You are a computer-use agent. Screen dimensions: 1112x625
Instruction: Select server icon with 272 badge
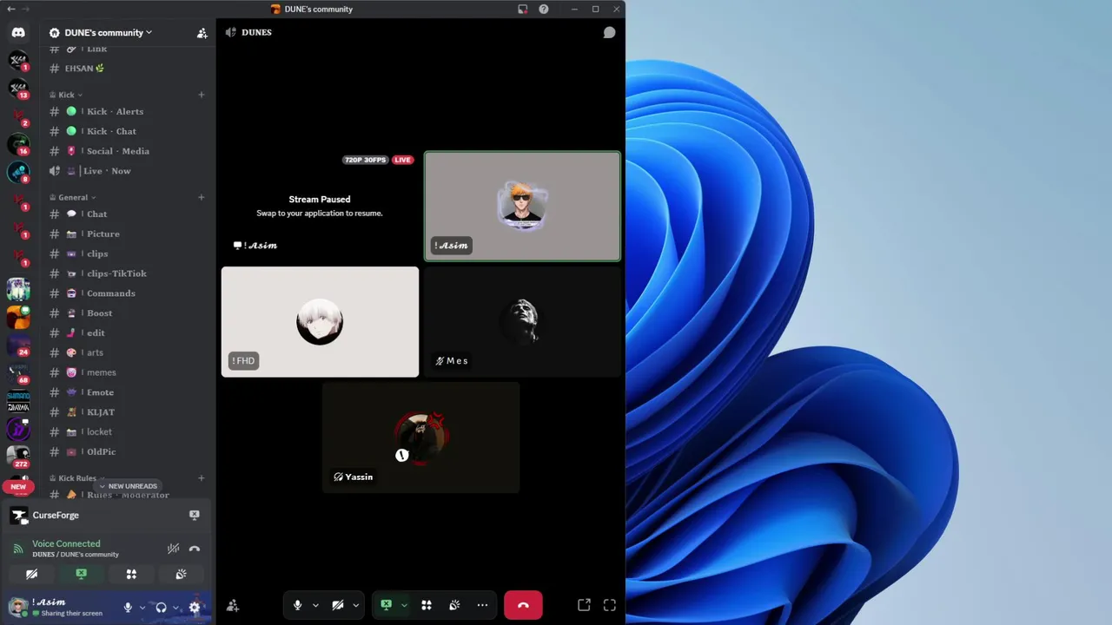tap(18, 455)
